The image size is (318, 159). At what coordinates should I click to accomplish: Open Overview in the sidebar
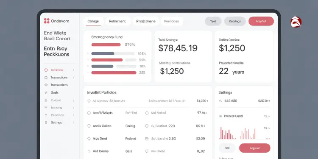pos(57,70)
